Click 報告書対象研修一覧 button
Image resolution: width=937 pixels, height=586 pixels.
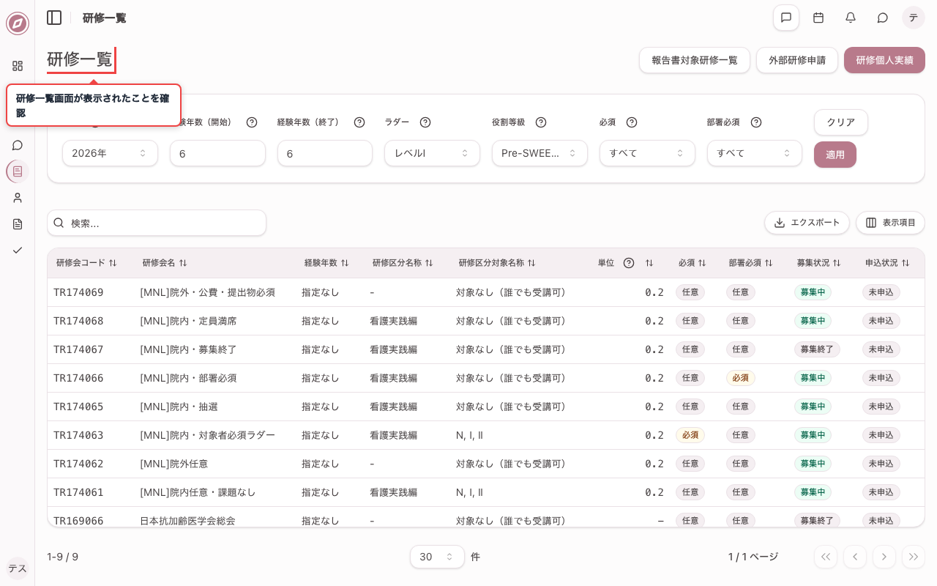695,60
